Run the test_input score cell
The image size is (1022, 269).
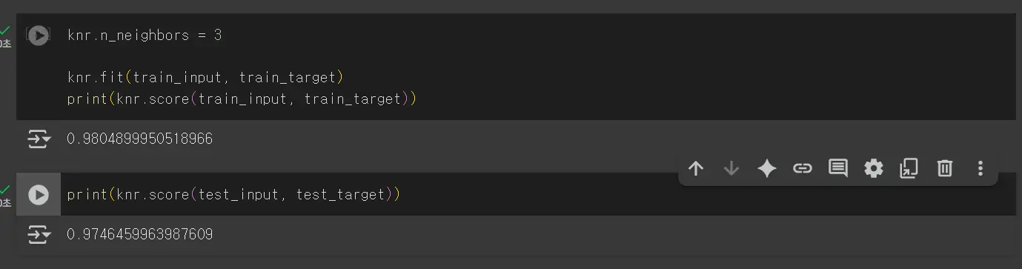(x=38, y=195)
